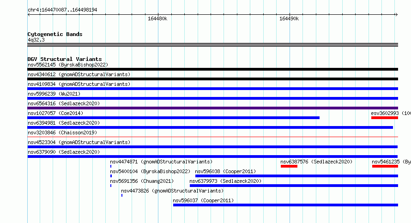Image resolution: width=411 pixels, height=223 pixels.
Task: Click the thin red line of nsv3203846
Action: pyautogui.click(x=212, y=137)
